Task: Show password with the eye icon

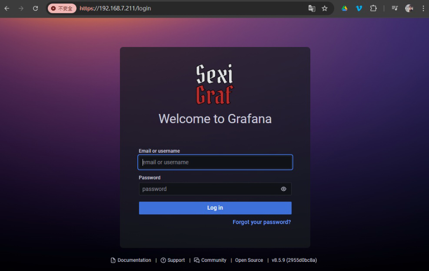Action: (x=283, y=189)
